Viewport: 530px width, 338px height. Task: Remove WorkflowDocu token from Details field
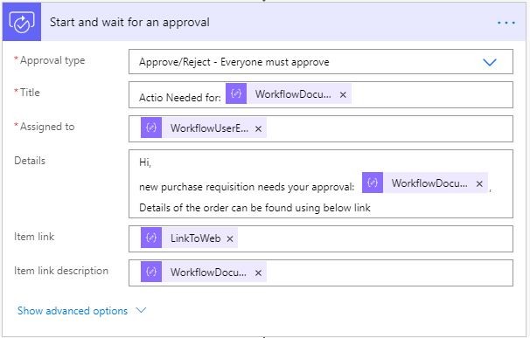[479, 183]
